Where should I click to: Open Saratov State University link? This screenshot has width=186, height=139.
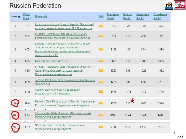coord(58,92)
